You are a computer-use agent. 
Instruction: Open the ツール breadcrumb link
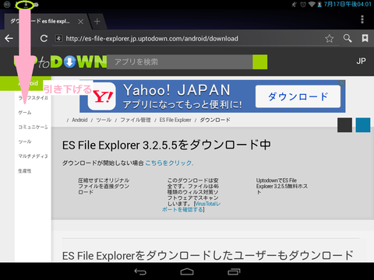104,120
